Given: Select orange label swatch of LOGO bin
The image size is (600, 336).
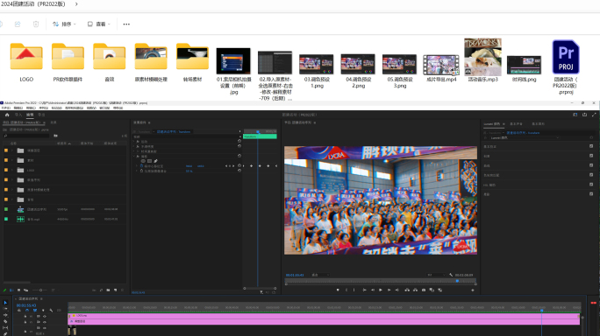Looking at the screenshot, I should (x=6, y=171).
